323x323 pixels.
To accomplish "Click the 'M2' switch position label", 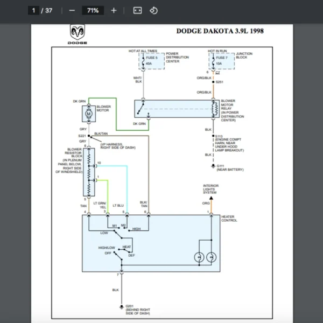I will point(123,225).
